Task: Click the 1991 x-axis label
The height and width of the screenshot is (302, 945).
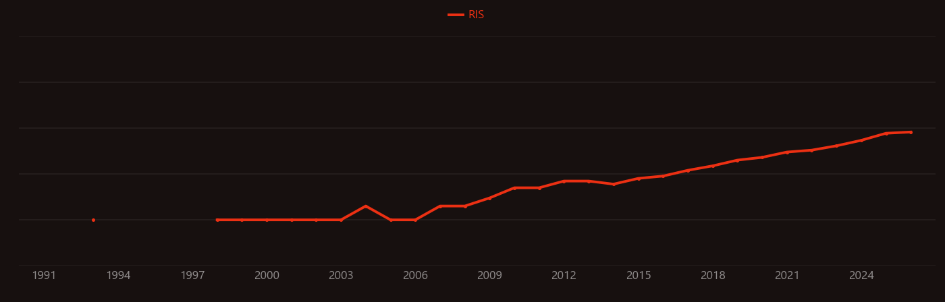Action: (44, 276)
